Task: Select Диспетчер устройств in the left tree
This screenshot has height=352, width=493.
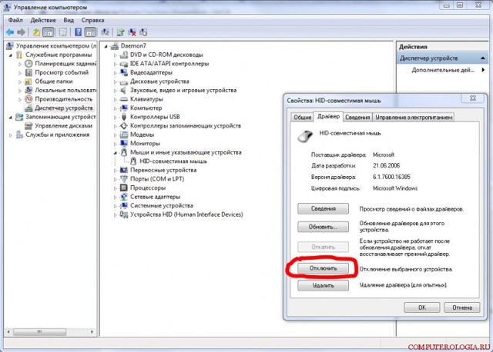Action: point(63,108)
